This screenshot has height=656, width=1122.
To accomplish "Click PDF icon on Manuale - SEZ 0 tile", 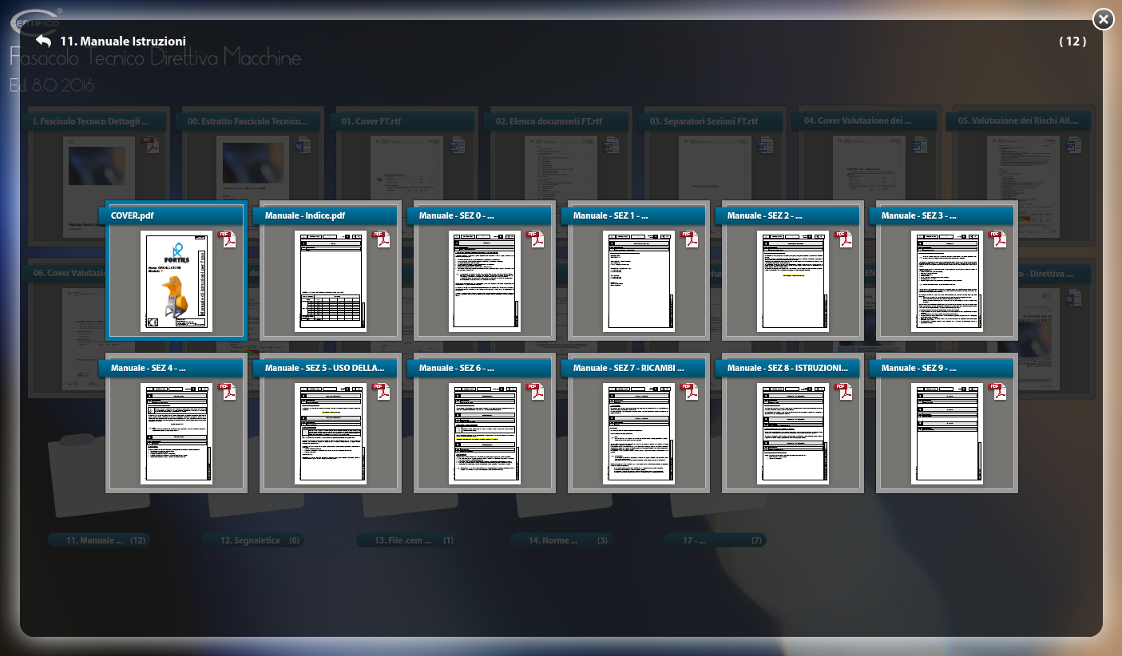I will [537, 239].
